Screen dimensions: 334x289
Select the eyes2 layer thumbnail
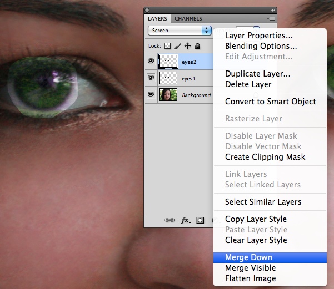168,61
